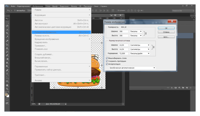This screenshot has width=200, height=116.
Task: Open Редактирование menu
Action: click(24, 6)
